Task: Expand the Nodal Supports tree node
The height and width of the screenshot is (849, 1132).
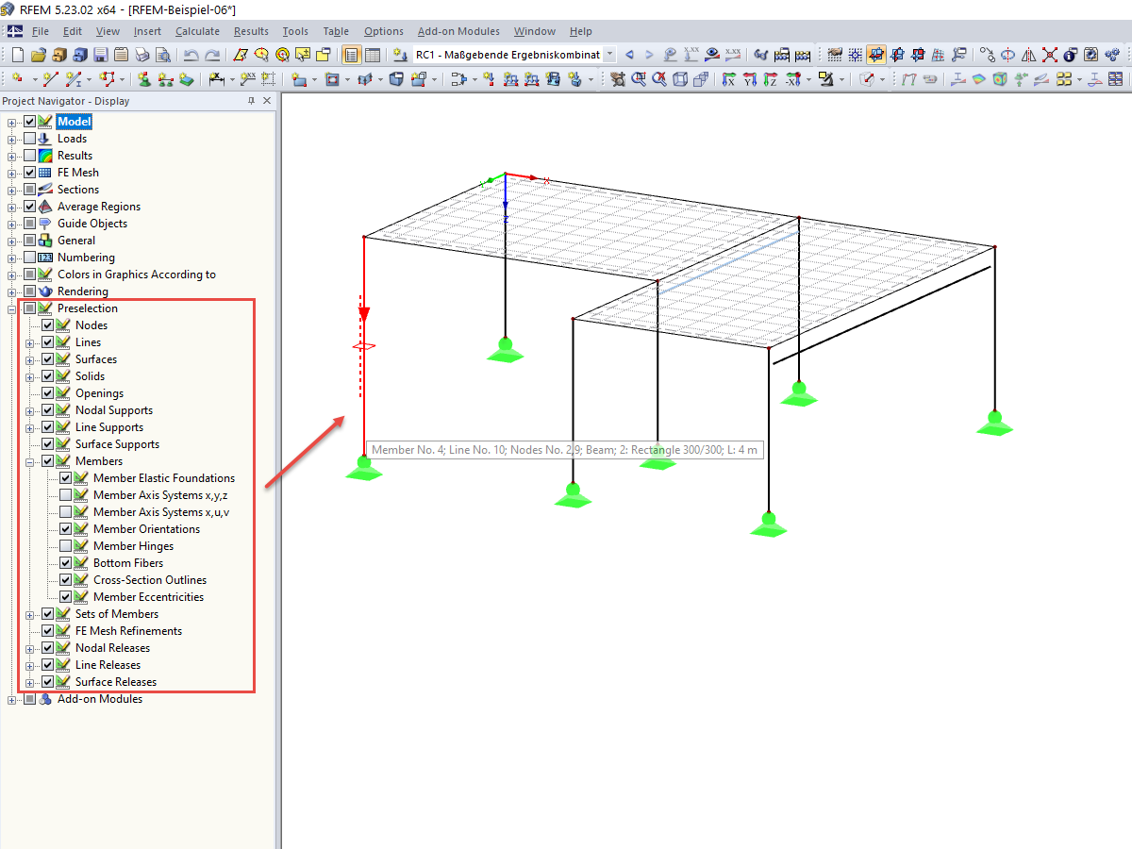Action: tap(30, 410)
